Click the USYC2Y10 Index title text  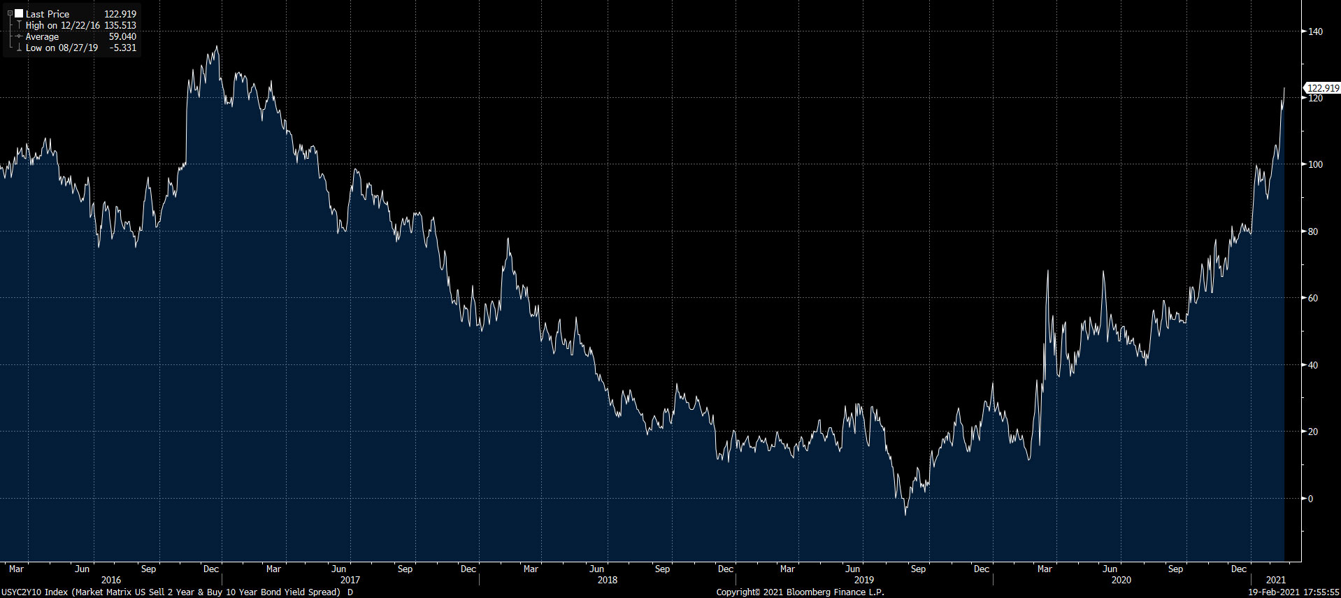(171, 592)
